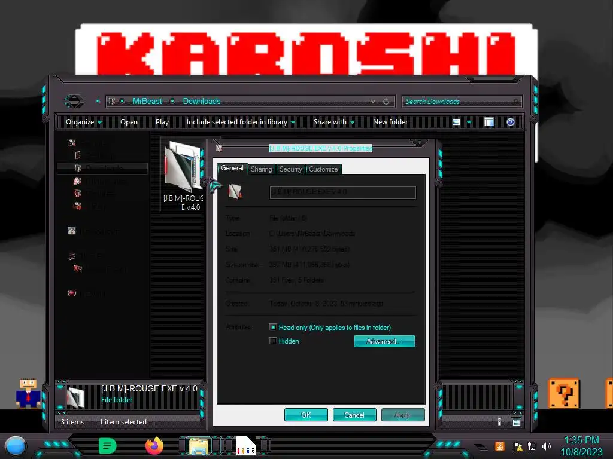Image resolution: width=613 pixels, height=459 pixels.
Task: Click '3 items' in status bar
Action: (72, 422)
